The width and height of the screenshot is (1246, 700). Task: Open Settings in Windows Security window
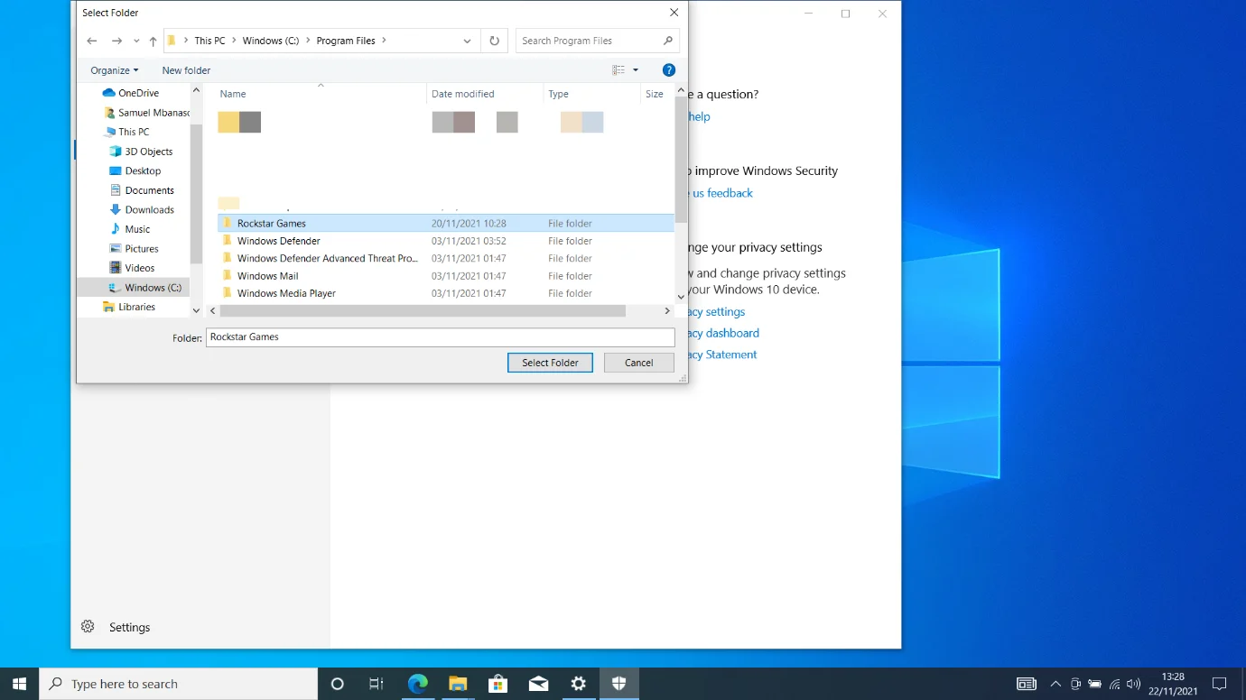click(115, 627)
